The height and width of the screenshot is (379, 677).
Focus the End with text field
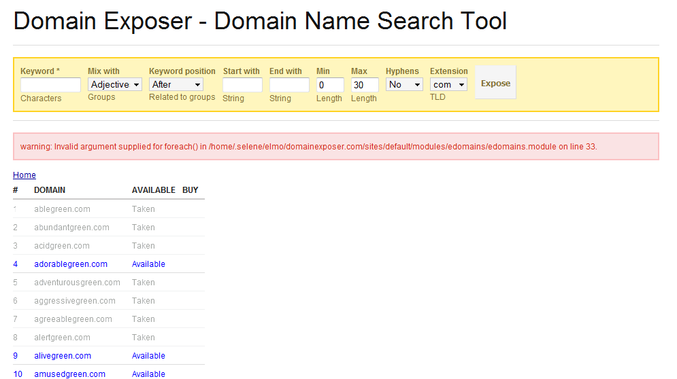click(289, 85)
